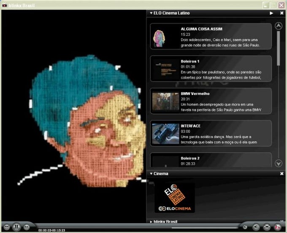Select the INTERFACE title

[x=190, y=126]
